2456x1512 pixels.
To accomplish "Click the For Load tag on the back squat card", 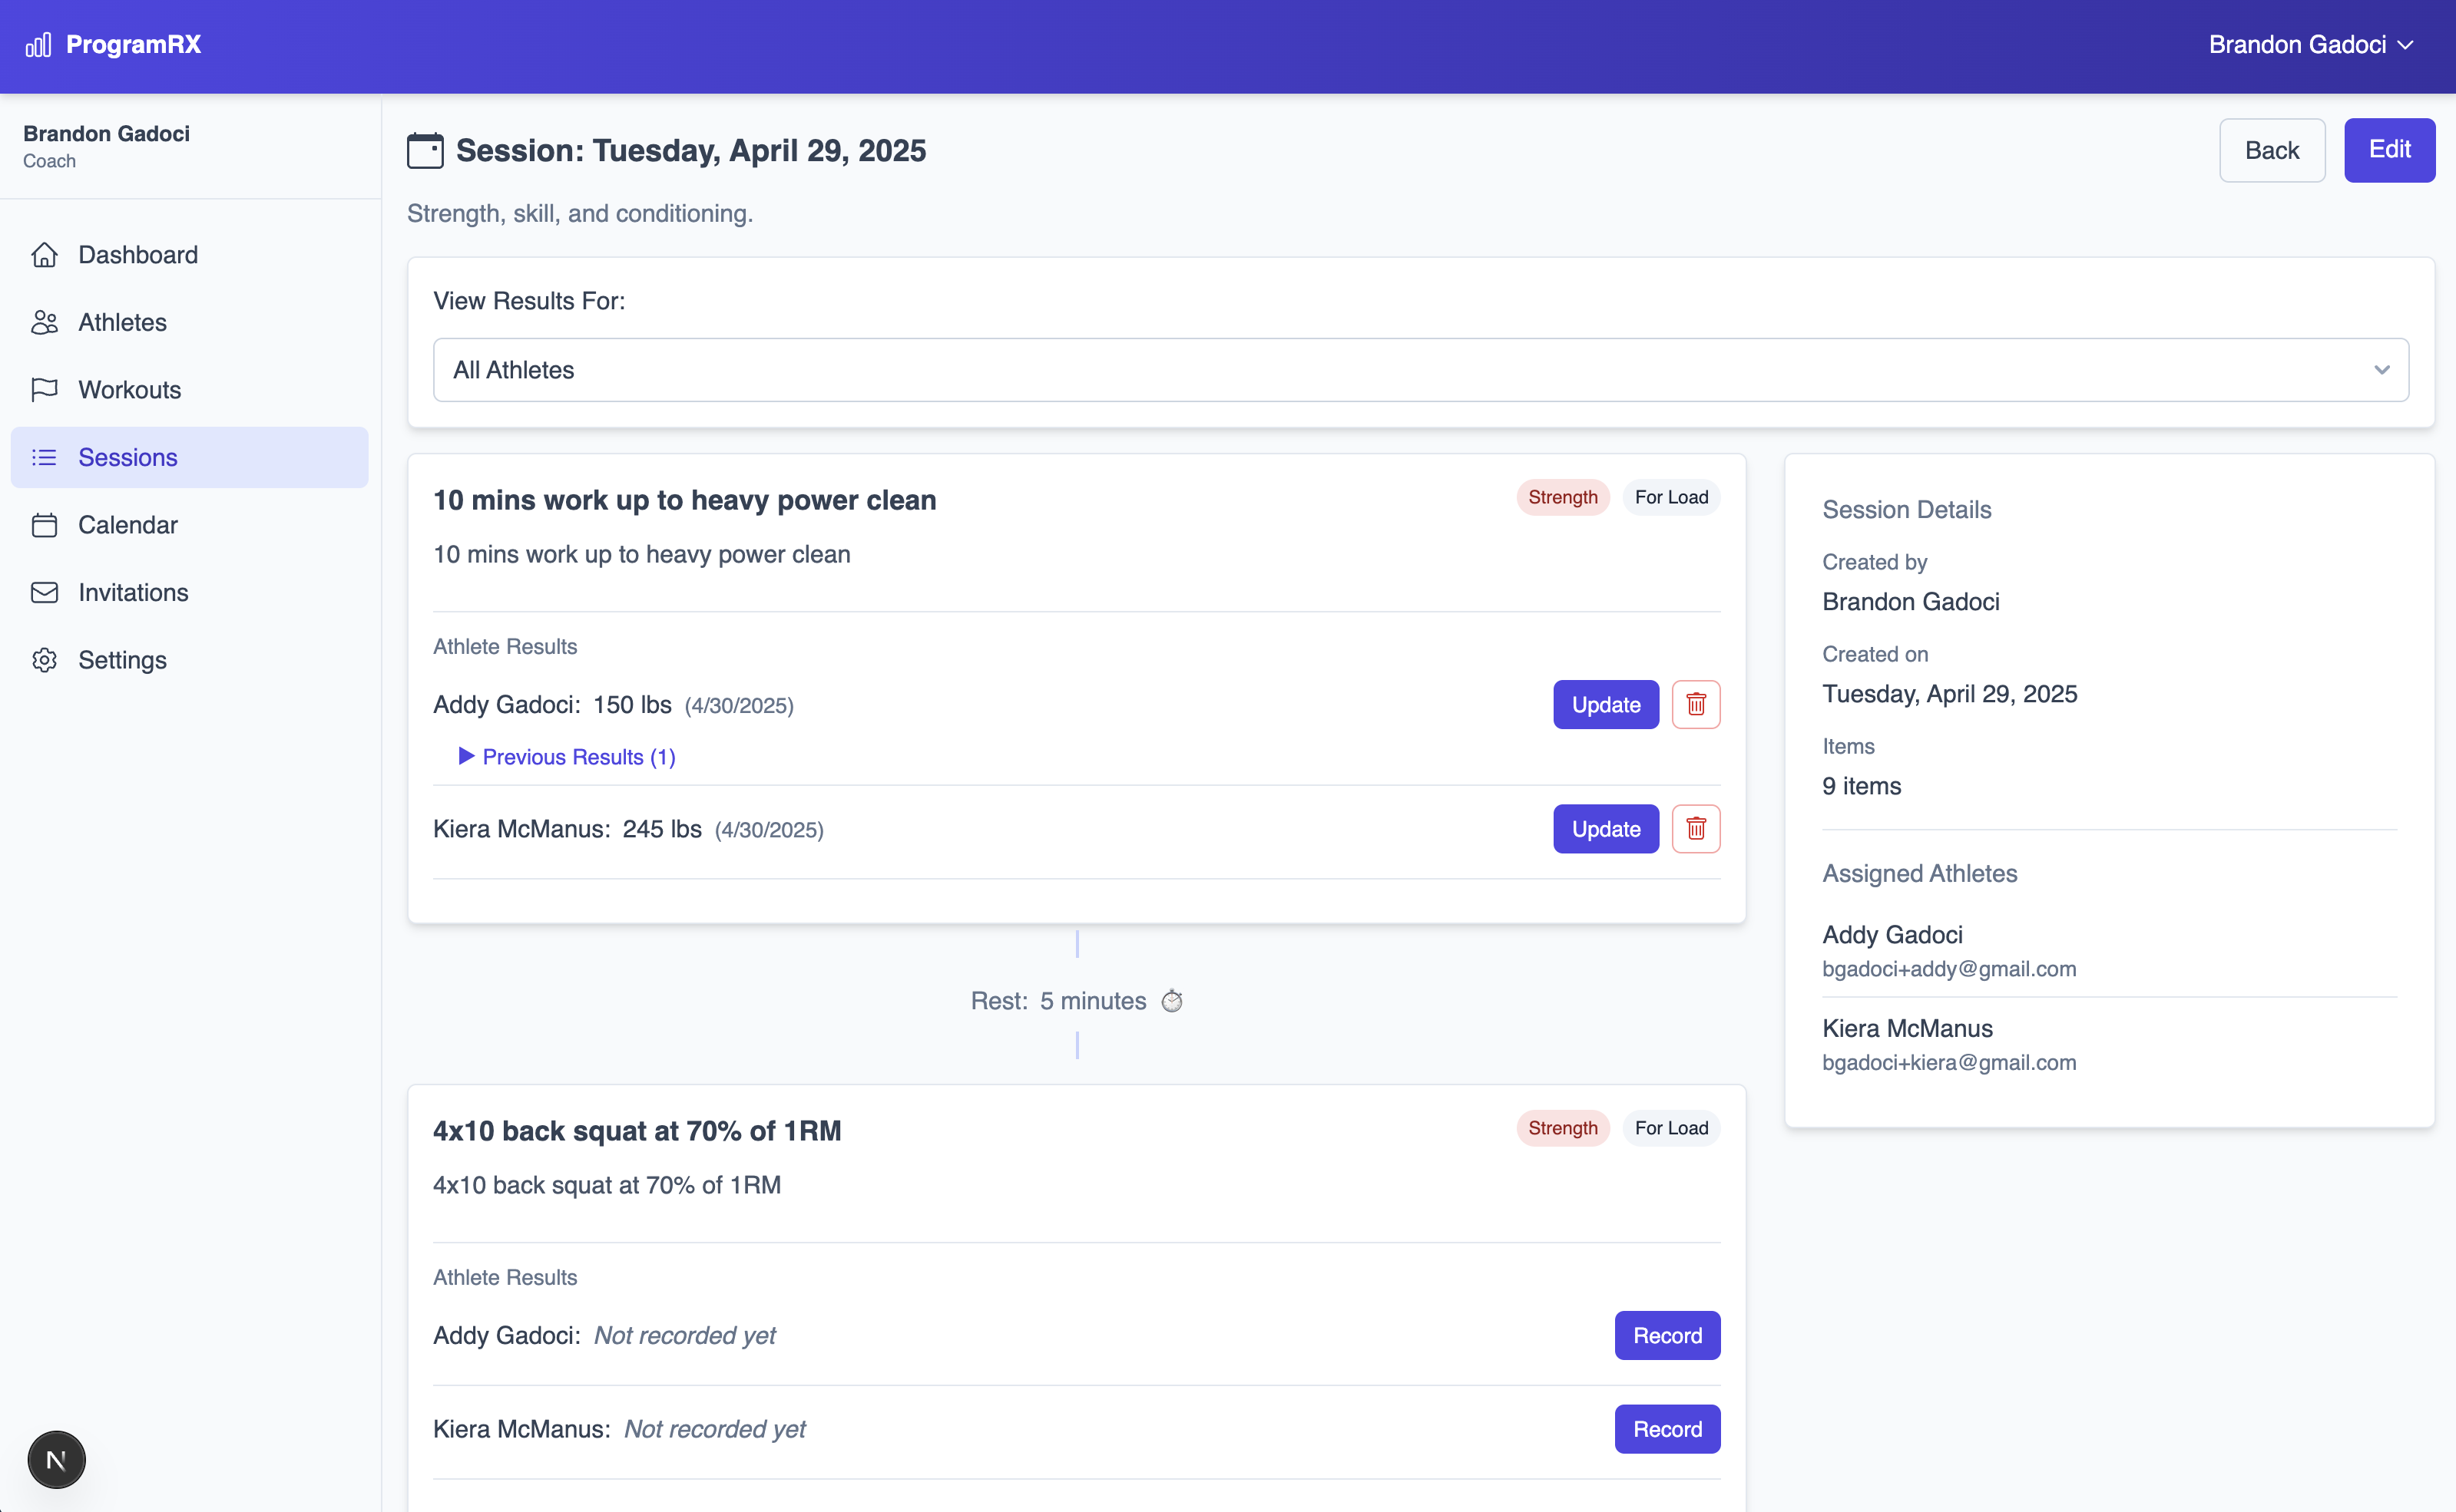I will pos(1670,1128).
